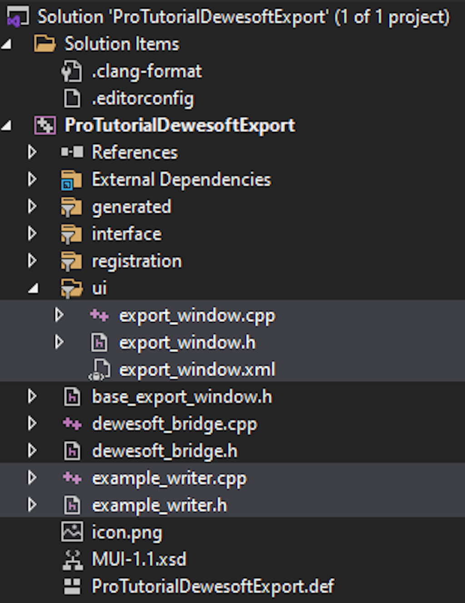Select the 'dewesoft_bridge.cpp' file name

pyautogui.click(x=174, y=424)
